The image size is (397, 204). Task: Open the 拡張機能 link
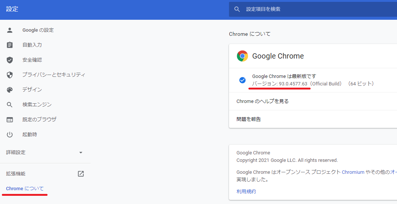coord(16,174)
